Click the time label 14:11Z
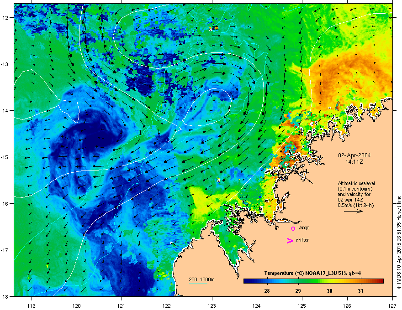This screenshot has width=402, height=310. [354, 162]
